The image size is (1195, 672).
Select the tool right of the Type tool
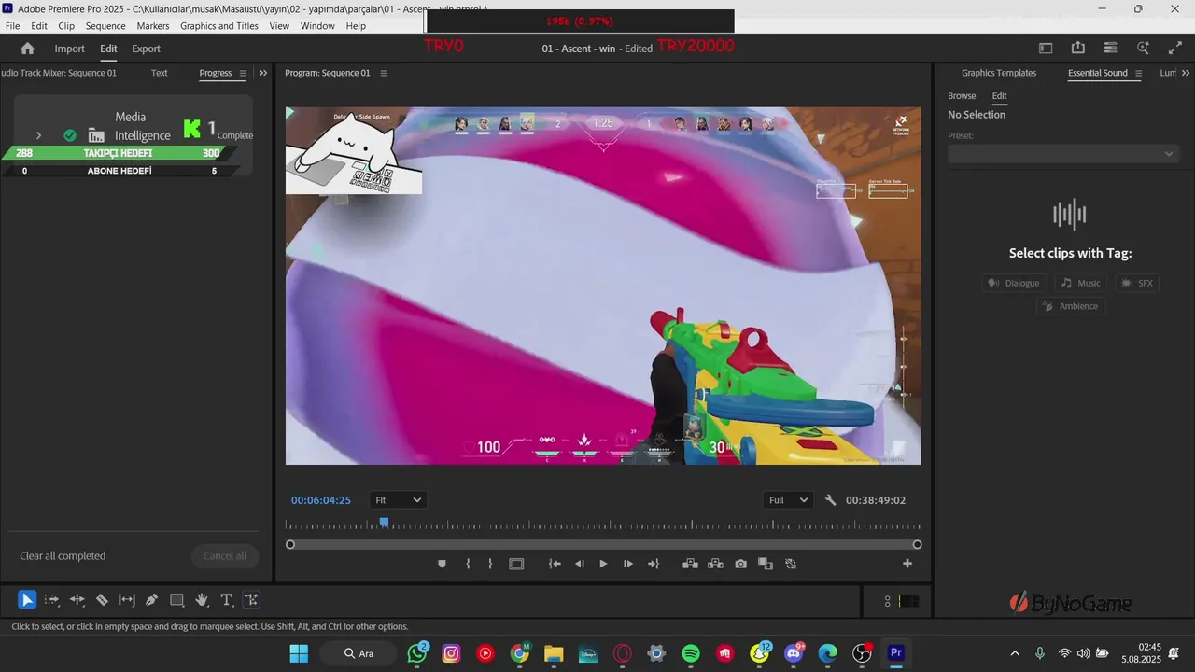coord(251,600)
